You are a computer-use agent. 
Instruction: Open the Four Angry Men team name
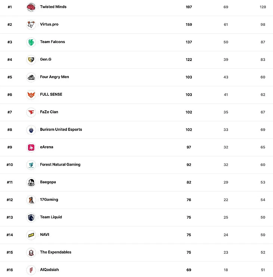(x=54, y=77)
